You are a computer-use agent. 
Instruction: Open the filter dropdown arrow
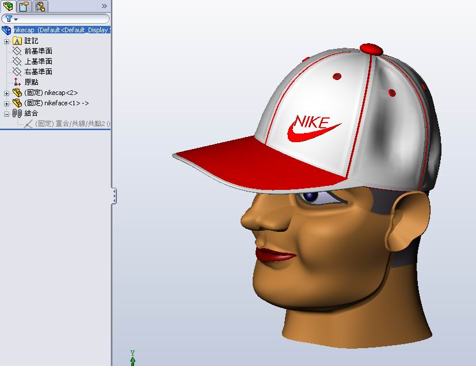click(16, 20)
